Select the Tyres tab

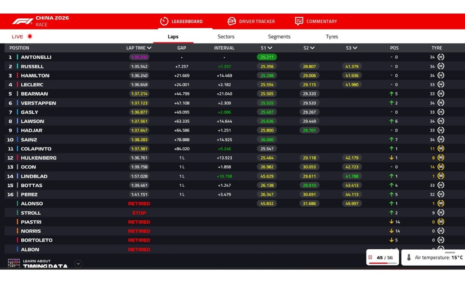pyautogui.click(x=332, y=36)
